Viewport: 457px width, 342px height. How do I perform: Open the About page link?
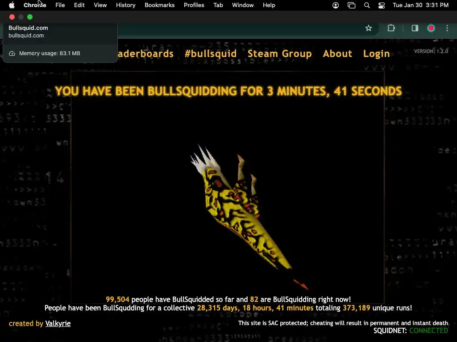pos(337,54)
